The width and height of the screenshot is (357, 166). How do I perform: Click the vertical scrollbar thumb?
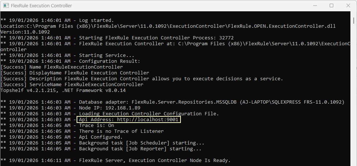coord(354,20)
